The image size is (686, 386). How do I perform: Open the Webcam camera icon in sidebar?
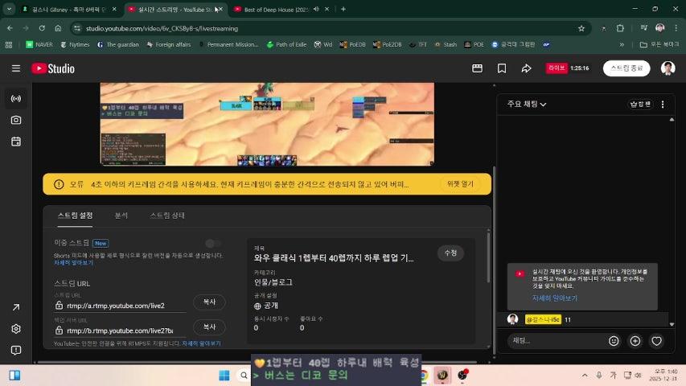(16, 120)
